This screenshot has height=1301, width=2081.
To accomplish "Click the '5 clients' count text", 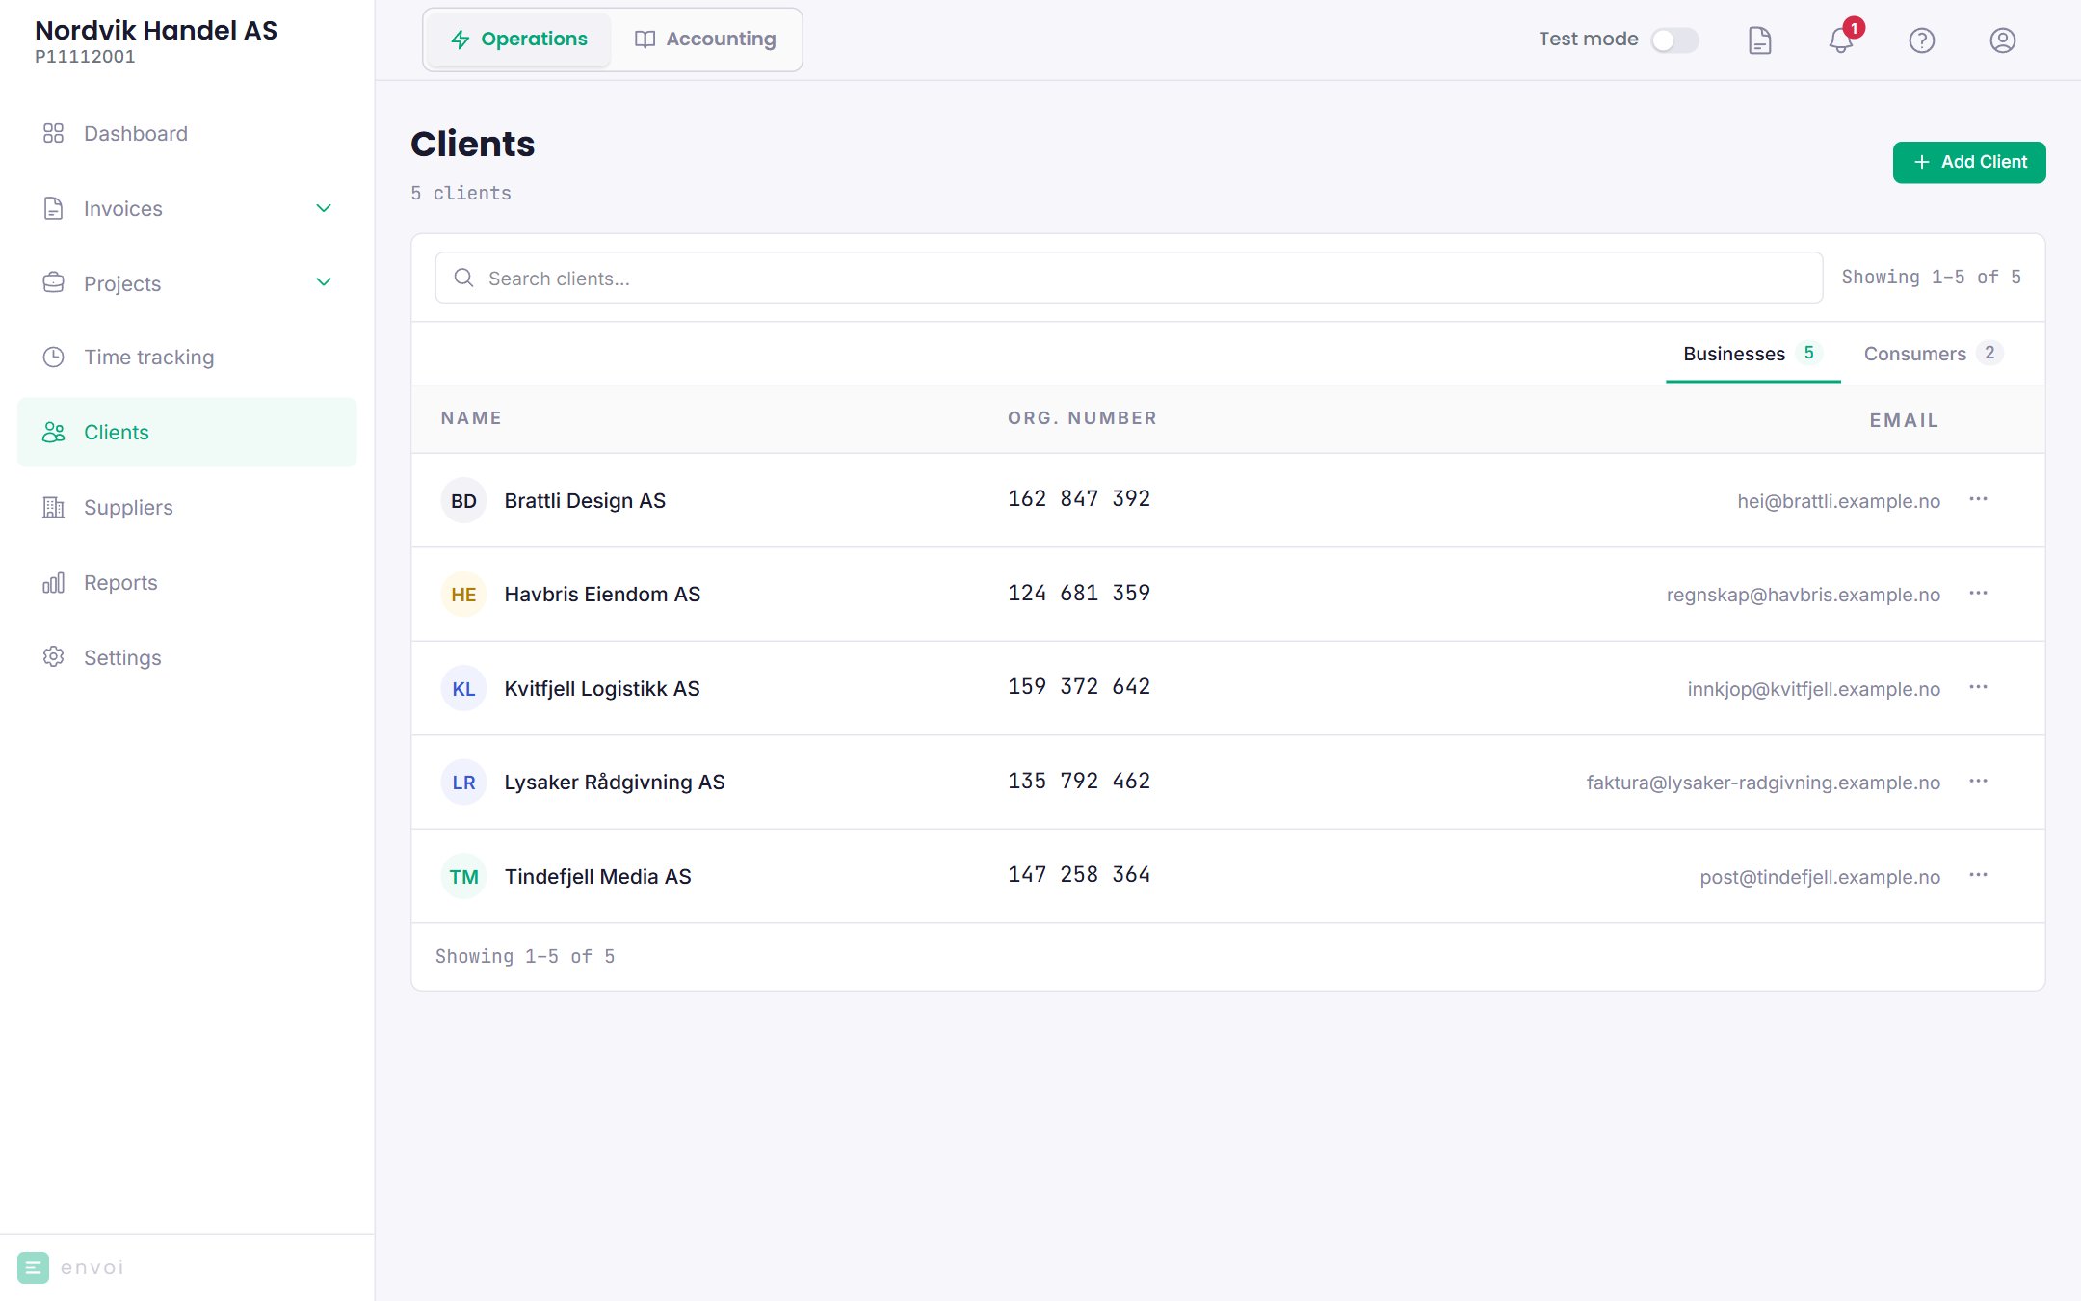I will [461, 193].
